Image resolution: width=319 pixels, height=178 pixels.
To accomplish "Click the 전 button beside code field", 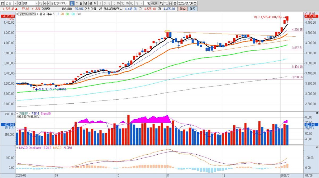I will coord(20,3).
